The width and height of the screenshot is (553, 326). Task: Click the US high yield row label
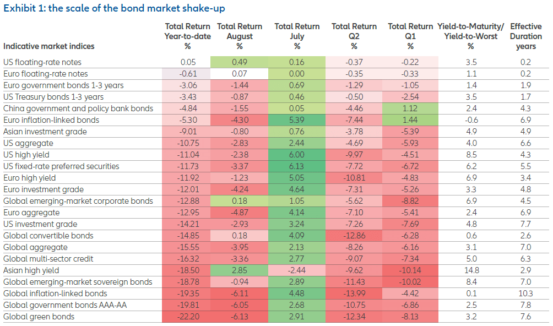coord(26,155)
